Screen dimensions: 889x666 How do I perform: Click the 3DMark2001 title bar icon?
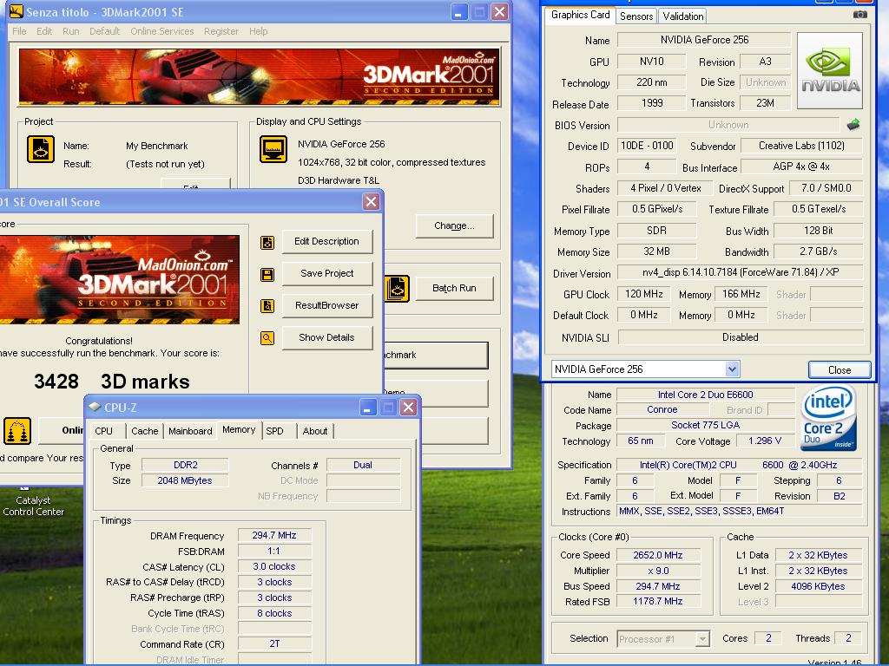(x=16, y=11)
